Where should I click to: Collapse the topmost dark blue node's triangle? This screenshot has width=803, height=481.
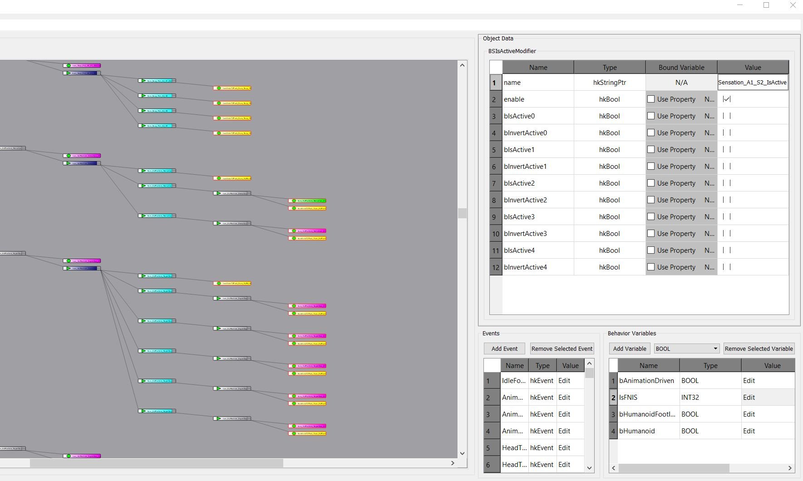point(69,73)
